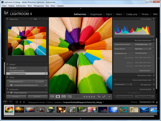Click the main window button labeled 1
The width and height of the screenshot is (161, 121).
click(5, 102)
